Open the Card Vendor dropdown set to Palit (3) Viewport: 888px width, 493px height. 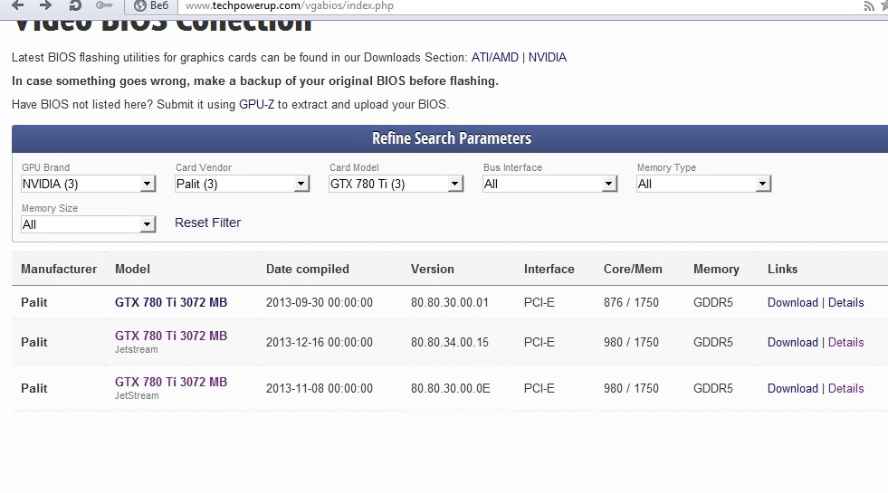pos(243,184)
